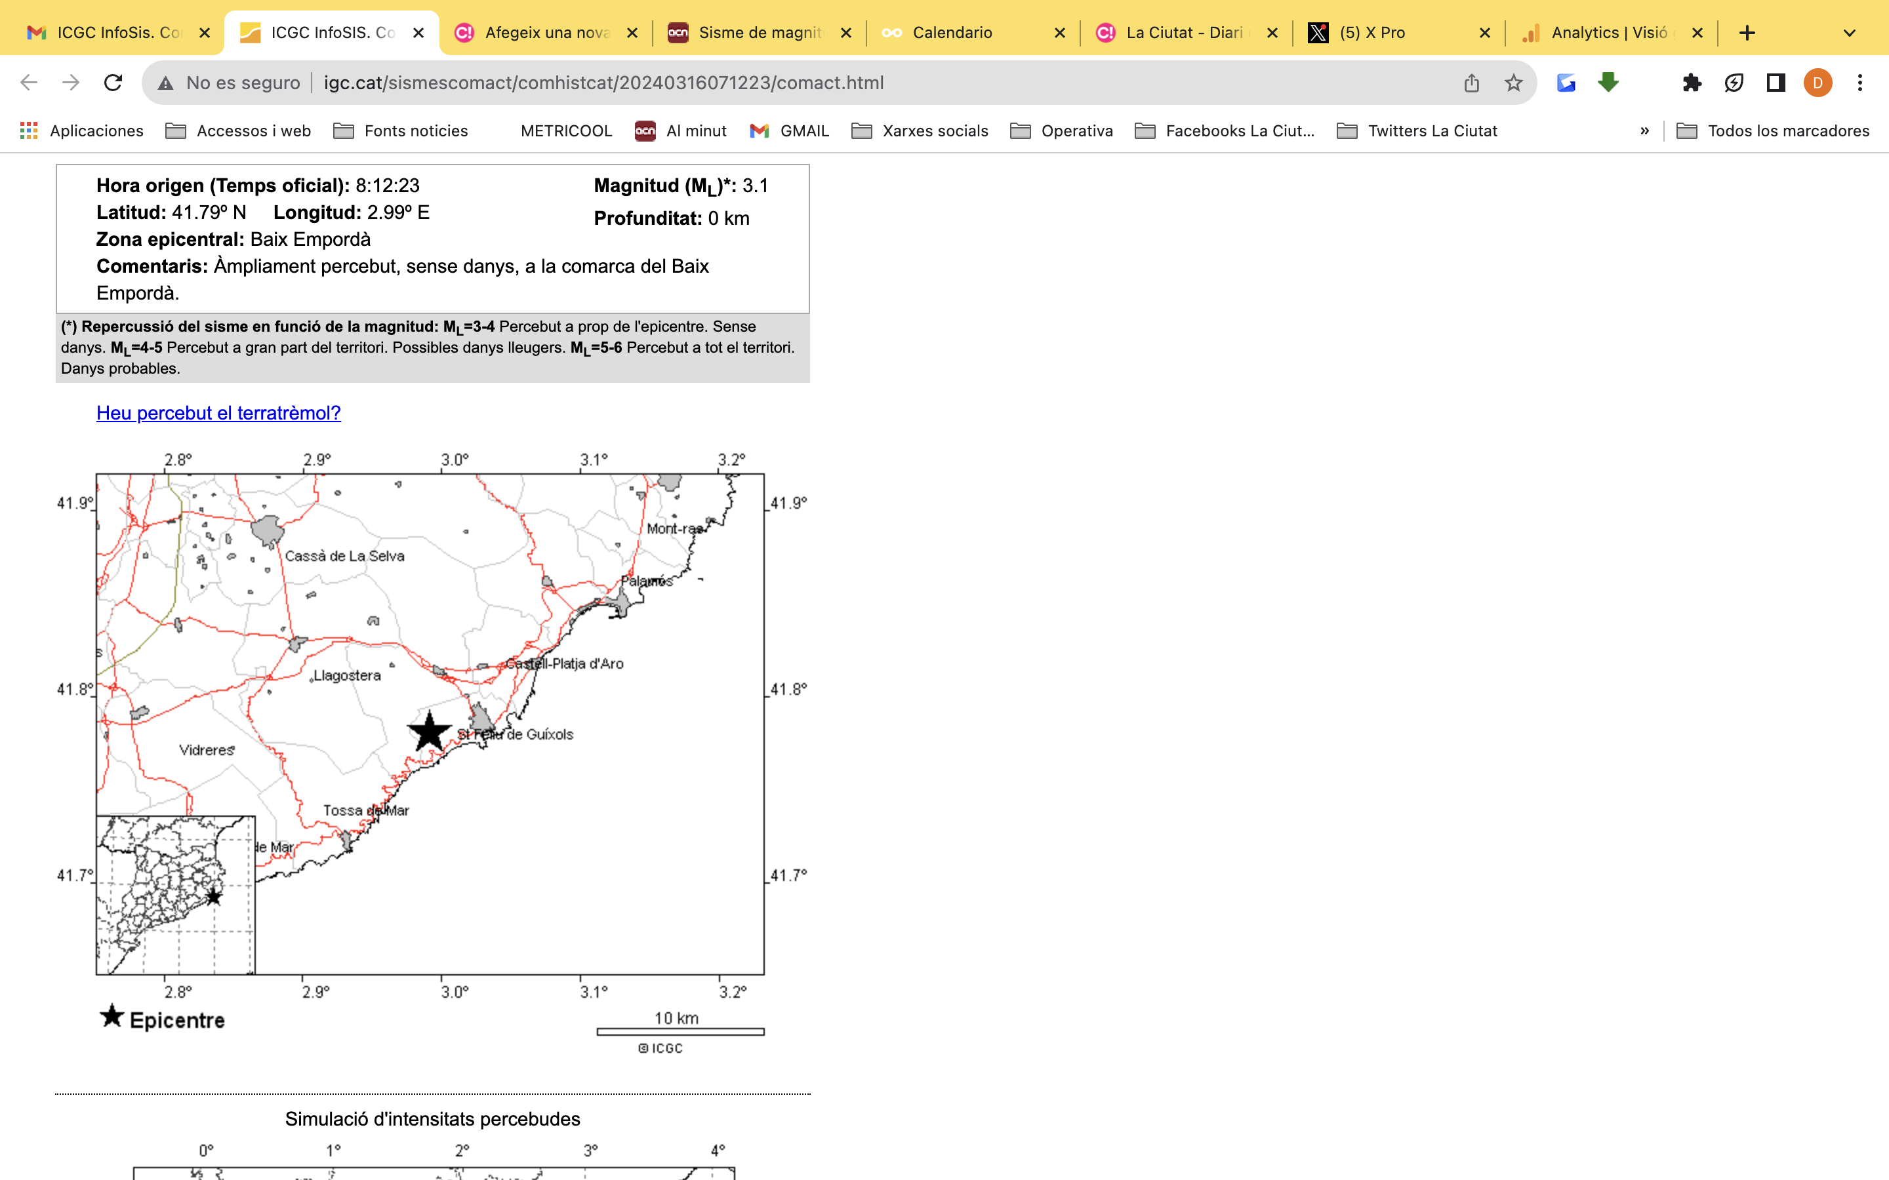Reload the current page
Viewport: 1889px width, 1180px height.
[x=113, y=83]
